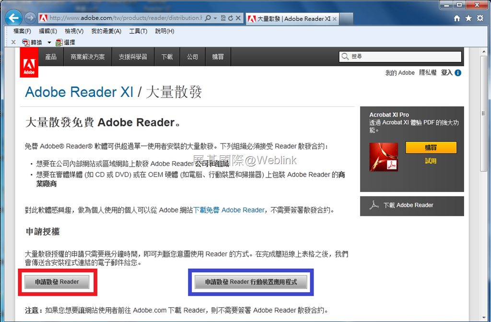The height and width of the screenshot is (322, 491).
Task: Open favorites with the star icon
Action: [468, 18]
